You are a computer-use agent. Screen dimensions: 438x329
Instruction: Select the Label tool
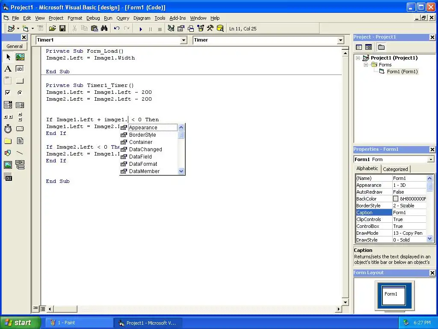8,69
